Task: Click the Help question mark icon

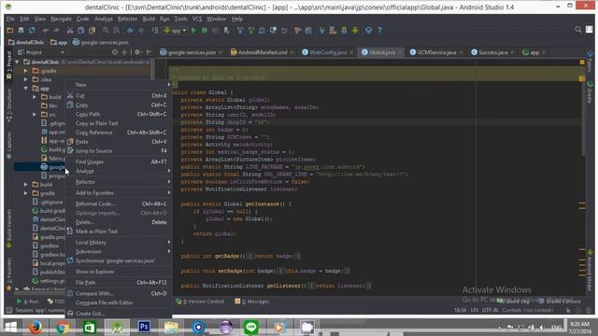Action: 379,30
